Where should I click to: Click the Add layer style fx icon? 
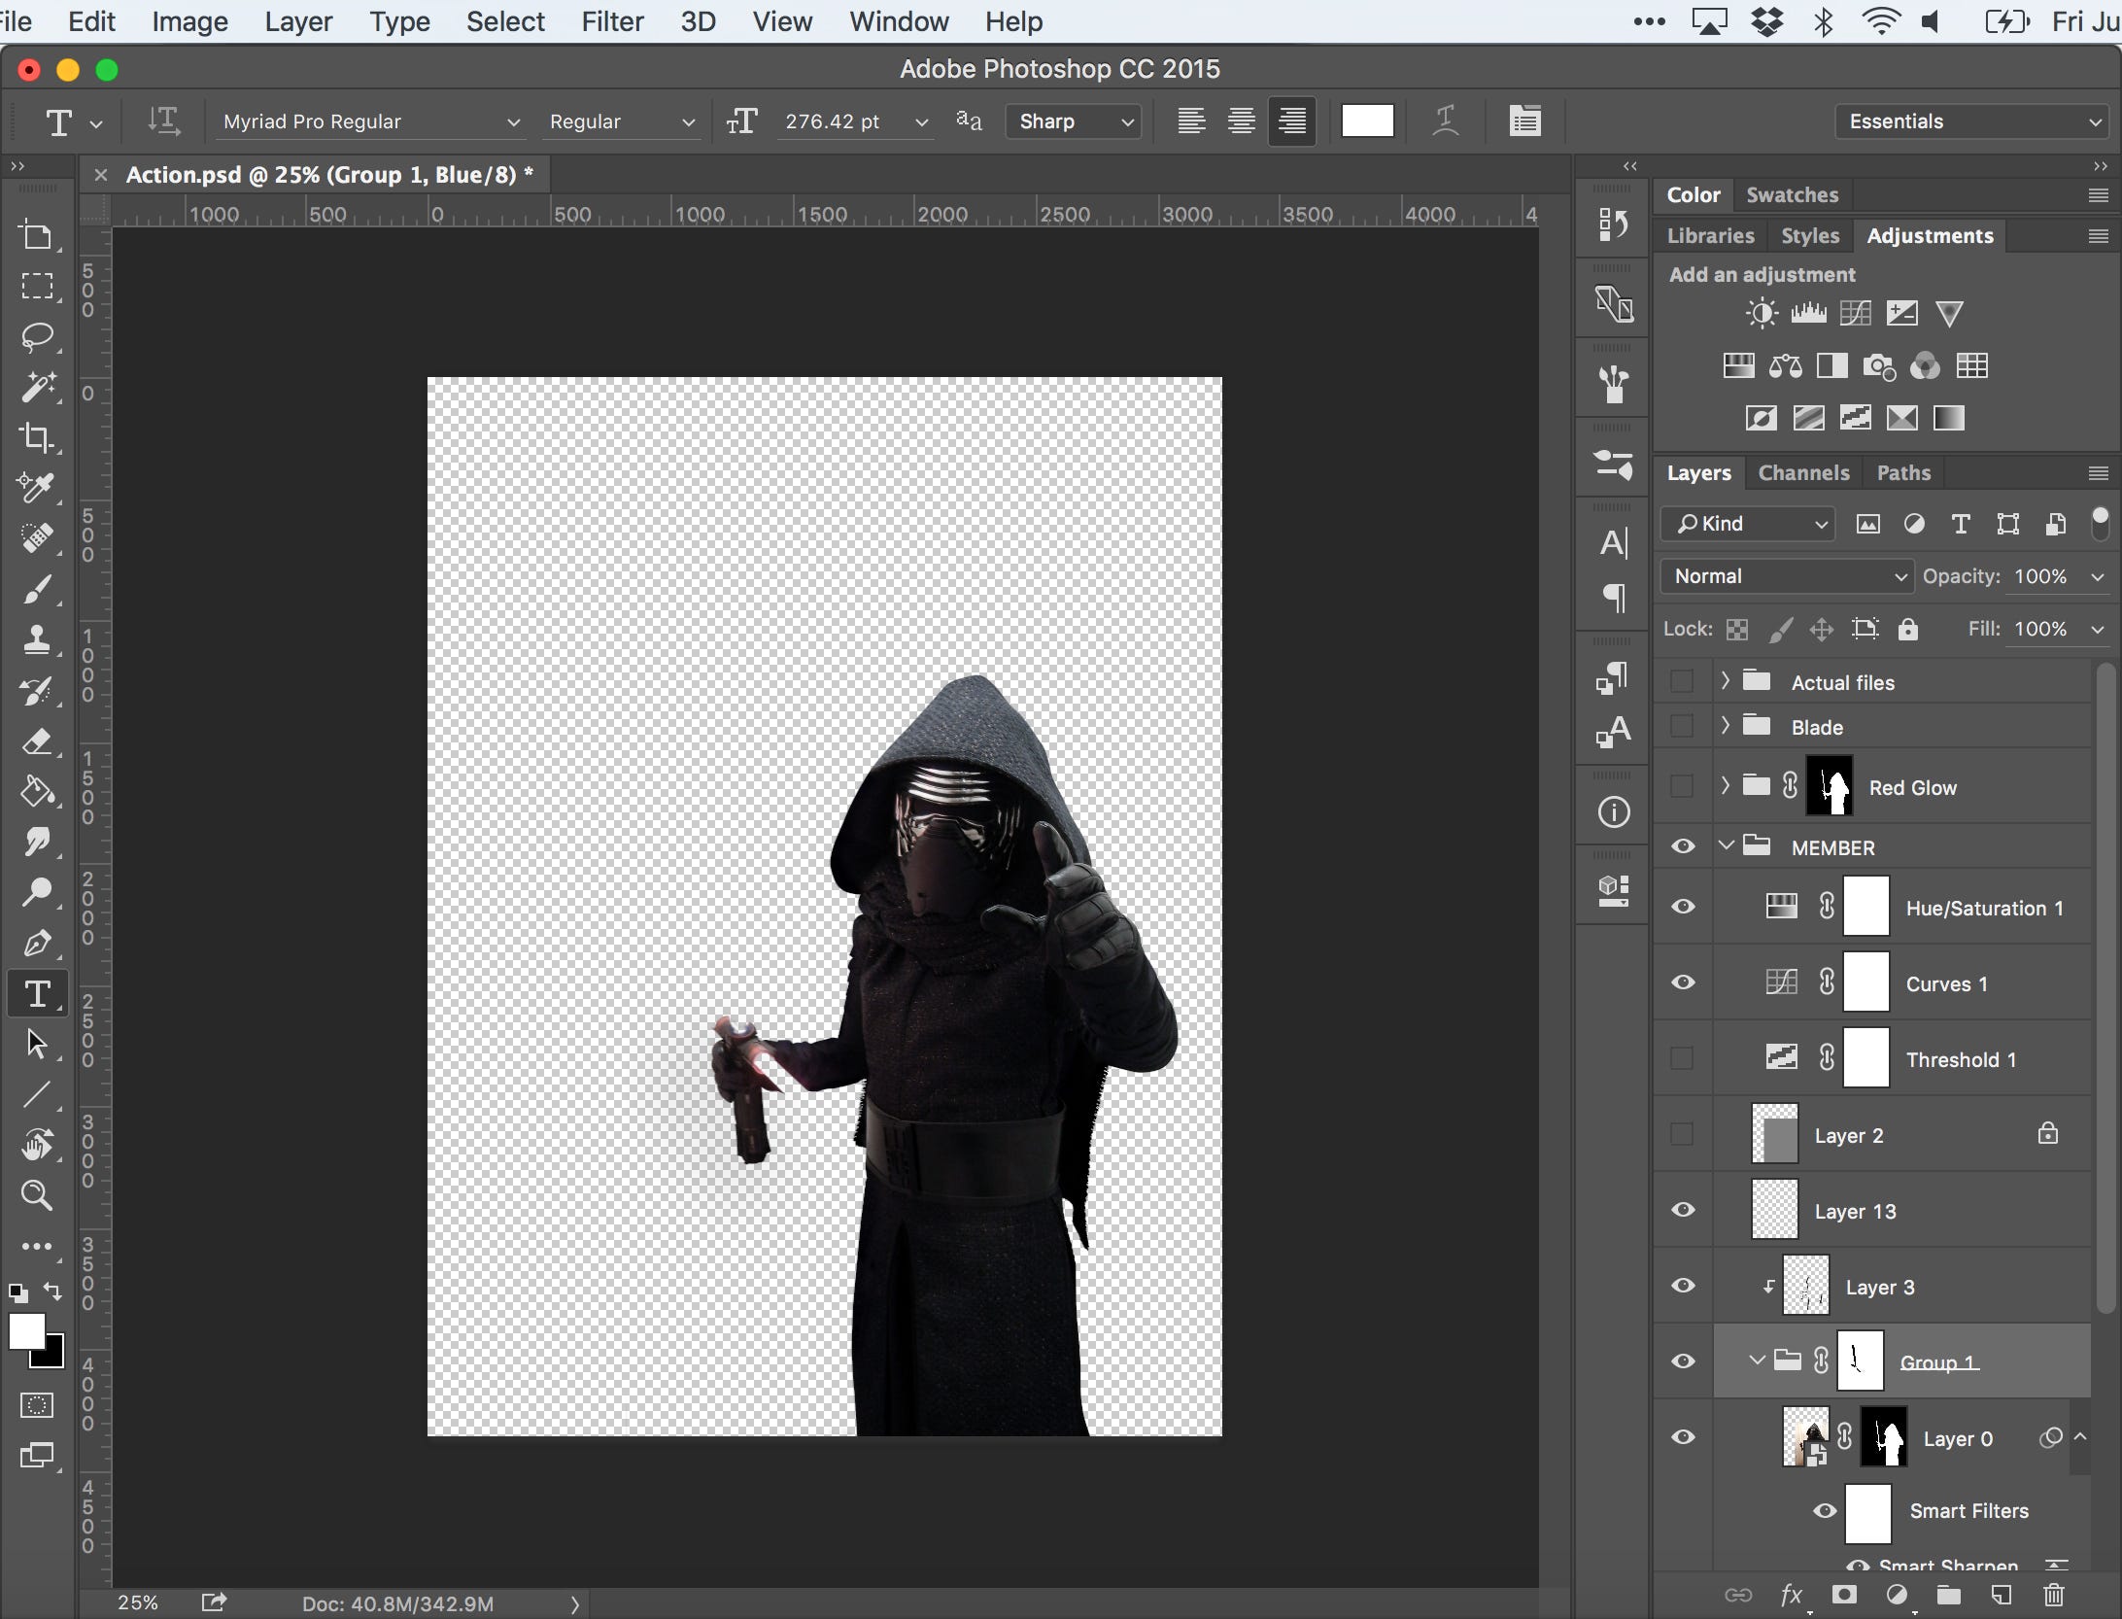point(1791,1595)
